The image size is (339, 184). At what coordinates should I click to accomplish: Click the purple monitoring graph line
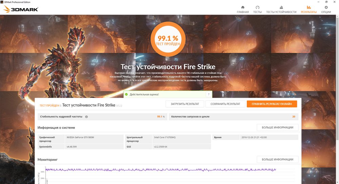coord(160,170)
